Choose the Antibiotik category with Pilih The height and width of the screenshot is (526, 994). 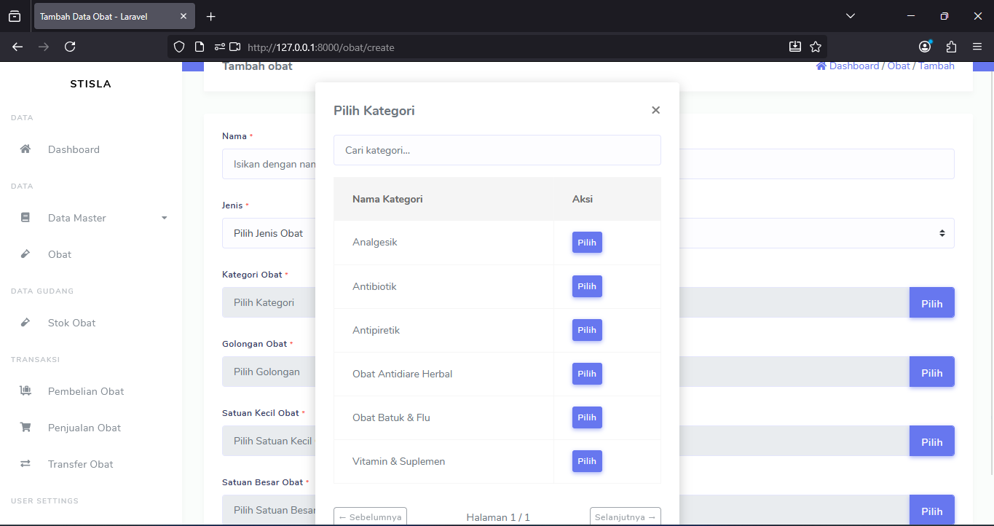[587, 286]
